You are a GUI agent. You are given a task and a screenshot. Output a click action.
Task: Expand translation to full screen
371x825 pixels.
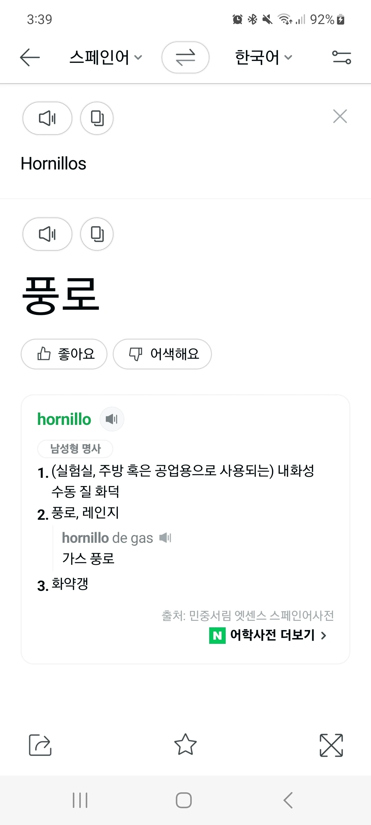click(331, 745)
